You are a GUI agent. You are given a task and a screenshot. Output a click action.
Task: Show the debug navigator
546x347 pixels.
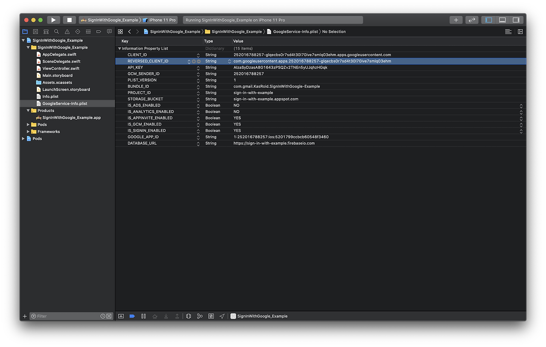coord(88,32)
